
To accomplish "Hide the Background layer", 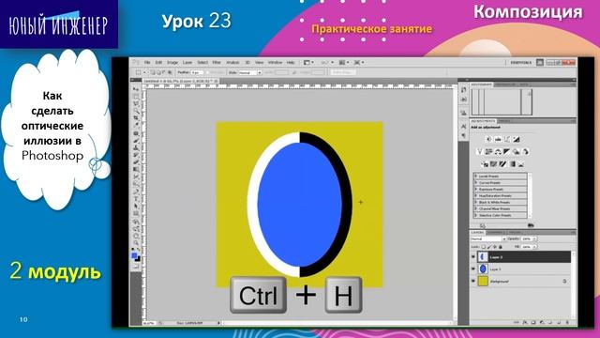I will [x=473, y=282].
